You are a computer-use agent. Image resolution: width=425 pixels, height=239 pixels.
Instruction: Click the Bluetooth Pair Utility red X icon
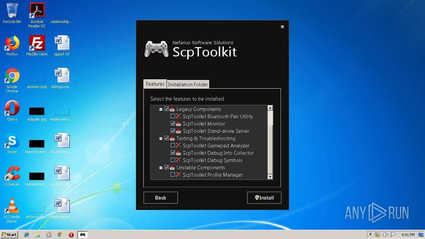[178, 116]
